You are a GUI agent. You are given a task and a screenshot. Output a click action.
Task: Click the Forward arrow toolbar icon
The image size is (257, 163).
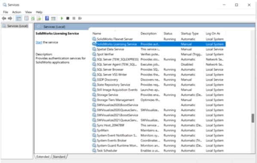10,18
